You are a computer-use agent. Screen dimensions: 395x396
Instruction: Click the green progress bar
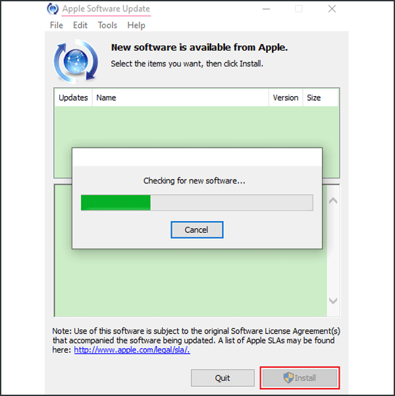click(x=197, y=203)
